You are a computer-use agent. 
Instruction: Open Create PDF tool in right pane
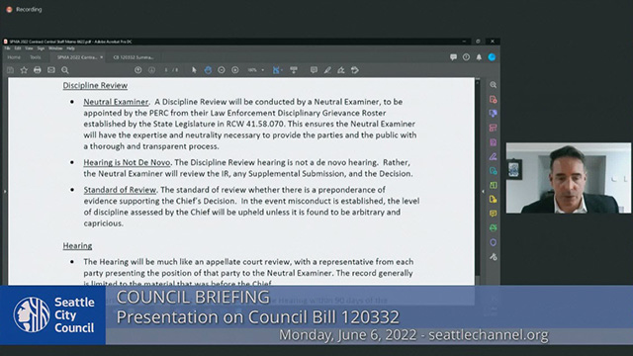[493, 99]
